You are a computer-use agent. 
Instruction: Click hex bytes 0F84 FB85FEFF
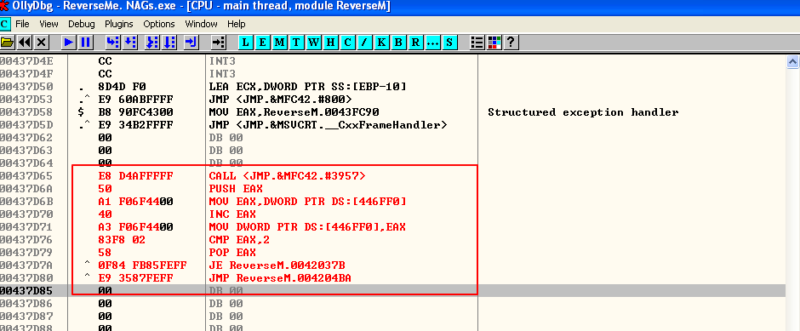point(142,265)
